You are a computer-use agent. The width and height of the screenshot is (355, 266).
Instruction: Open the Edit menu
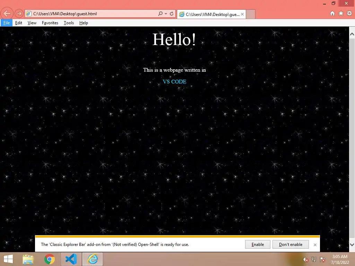click(19, 23)
